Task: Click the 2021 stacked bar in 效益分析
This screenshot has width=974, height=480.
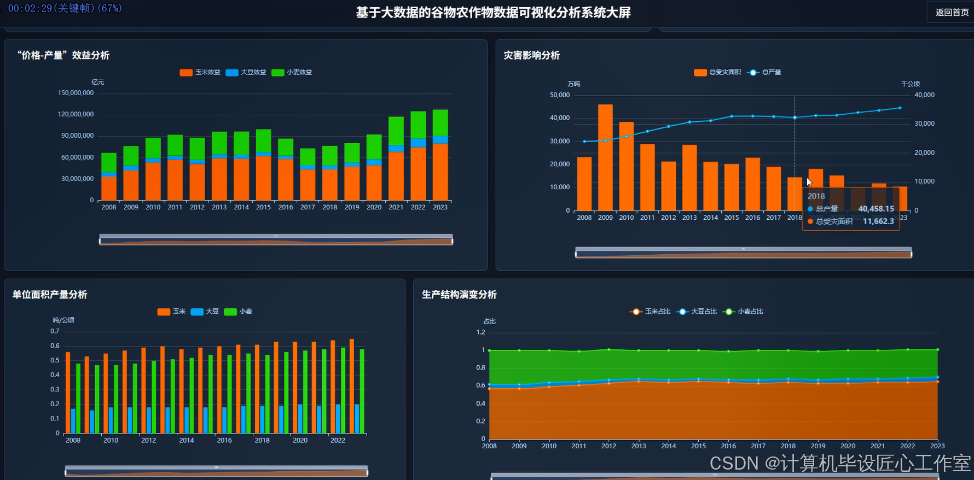Action: [x=396, y=159]
